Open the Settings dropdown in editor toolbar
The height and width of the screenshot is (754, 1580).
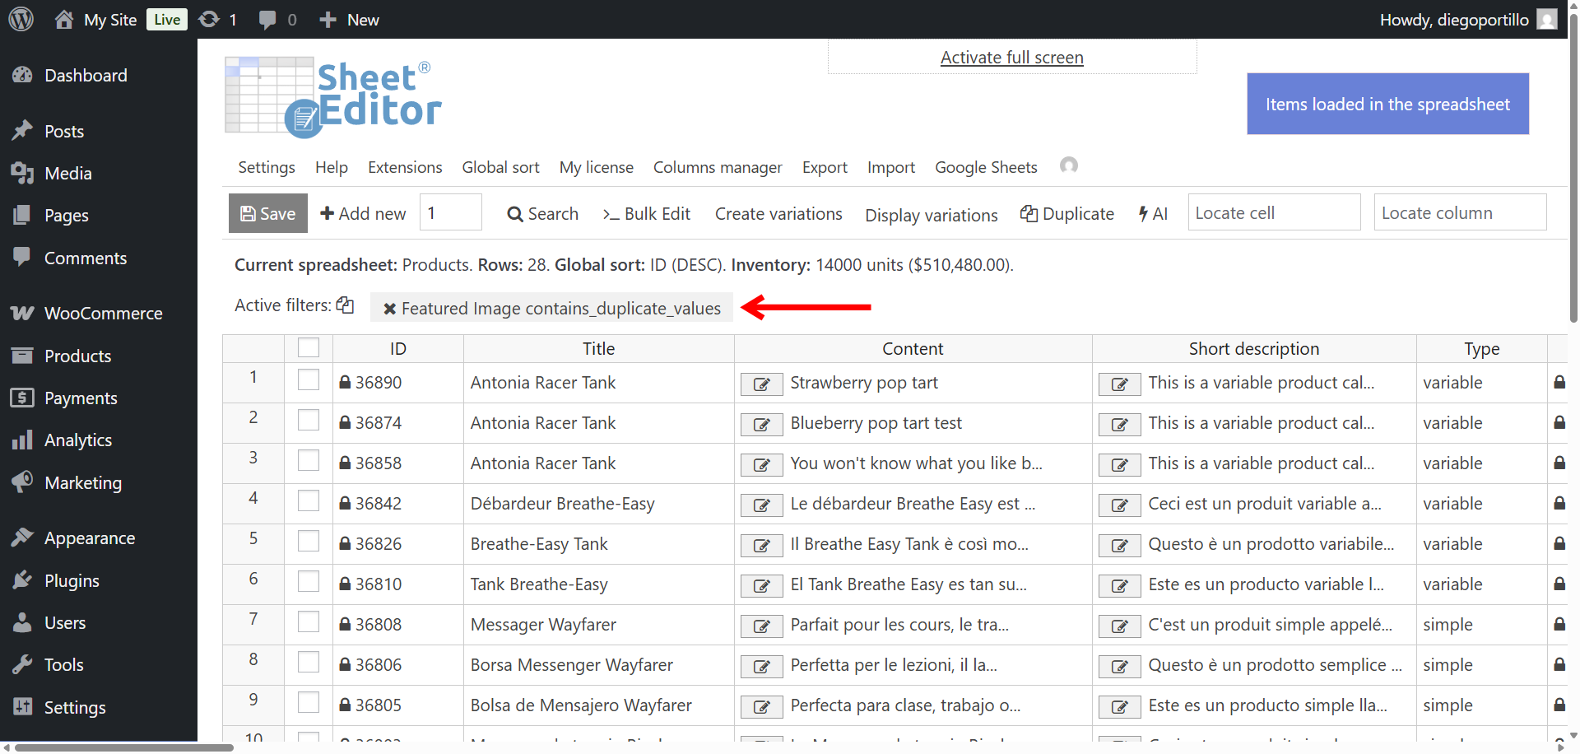pyautogui.click(x=266, y=167)
